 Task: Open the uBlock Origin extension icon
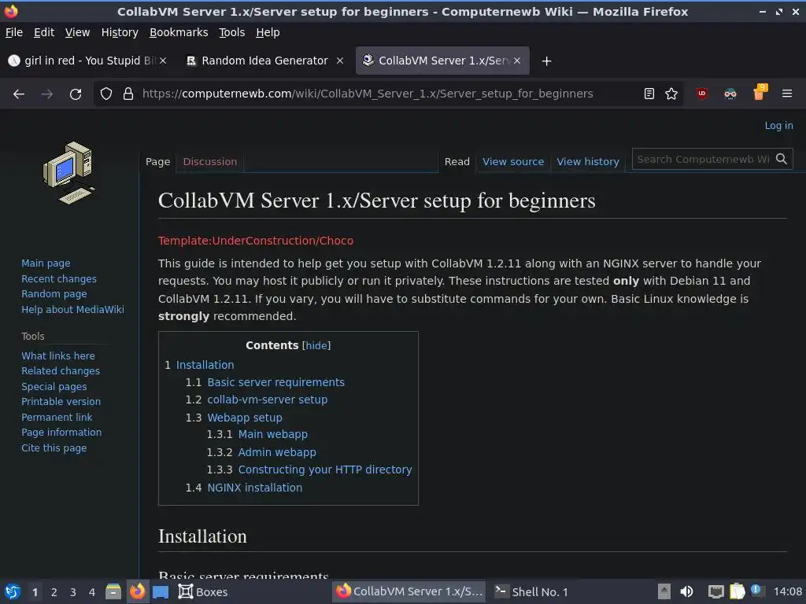tap(701, 94)
